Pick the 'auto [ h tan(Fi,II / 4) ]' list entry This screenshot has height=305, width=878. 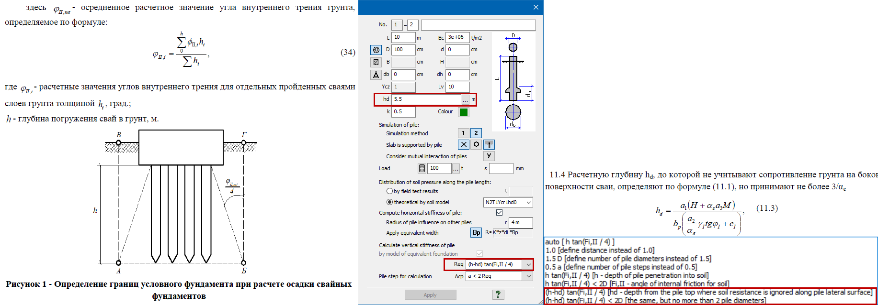point(580,242)
